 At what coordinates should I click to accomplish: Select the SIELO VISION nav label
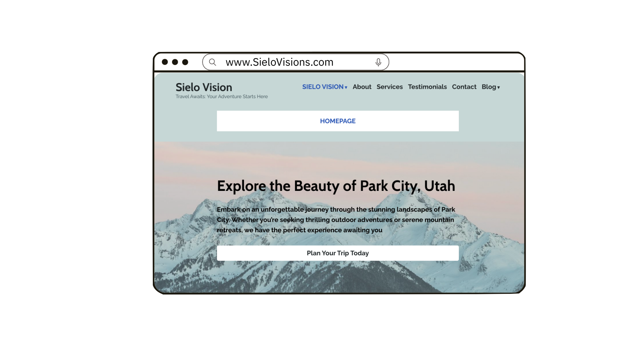click(323, 87)
